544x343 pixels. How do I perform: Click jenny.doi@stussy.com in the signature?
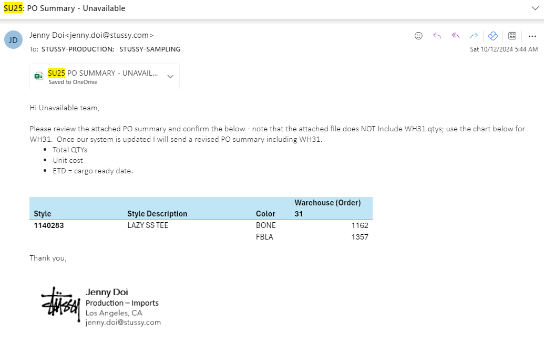point(123,323)
